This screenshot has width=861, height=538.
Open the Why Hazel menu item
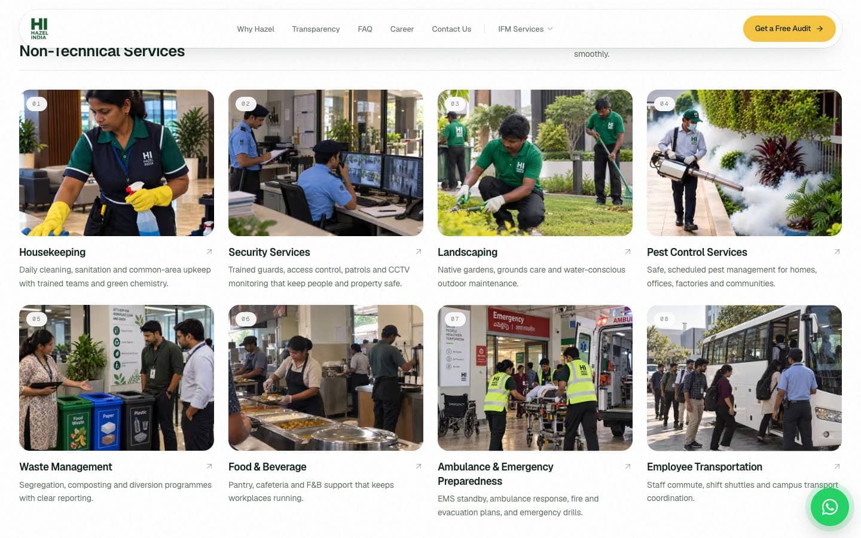[x=255, y=29]
